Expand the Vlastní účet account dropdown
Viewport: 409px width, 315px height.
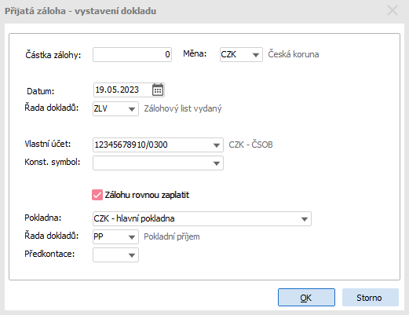coord(217,145)
